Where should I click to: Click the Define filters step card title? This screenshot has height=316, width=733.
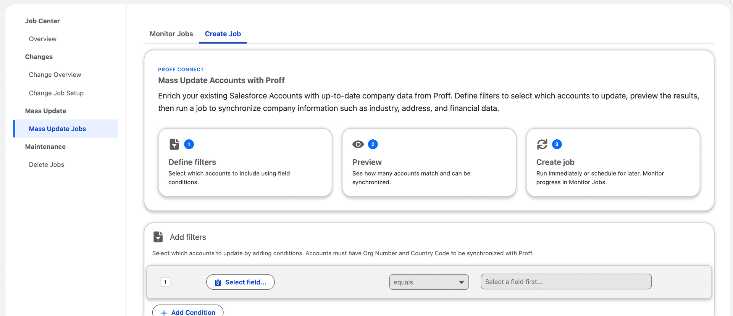(192, 162)
